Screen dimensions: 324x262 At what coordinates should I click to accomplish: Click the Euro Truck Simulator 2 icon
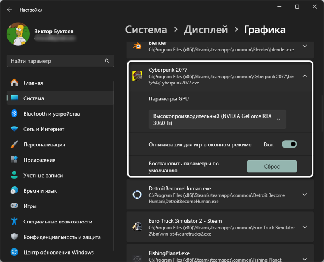click(137, 227)
